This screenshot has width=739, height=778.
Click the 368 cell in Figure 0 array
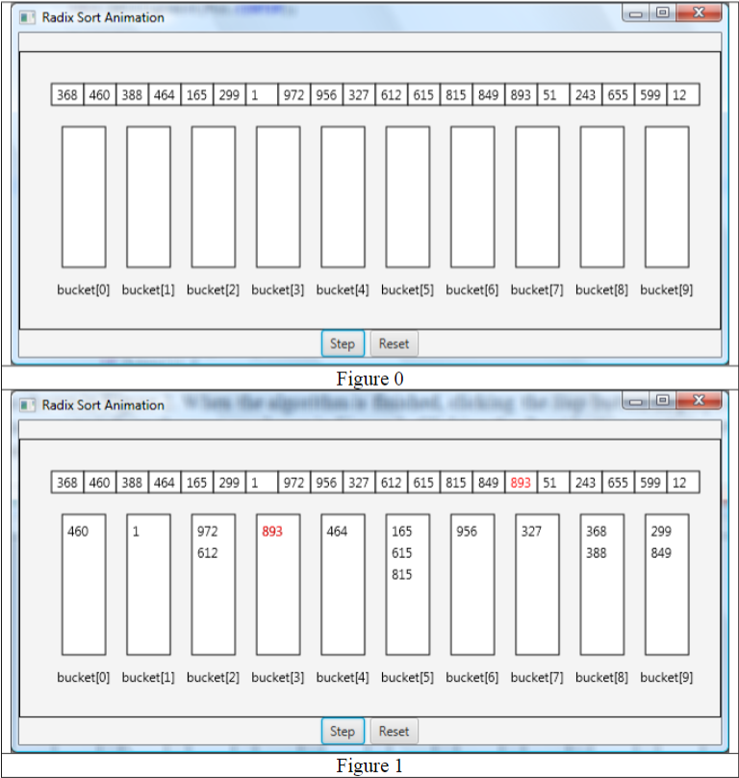pyautogui.click(x=67, y=95)
